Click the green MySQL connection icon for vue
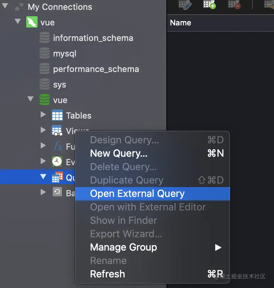The width and height of the screenshot is (274, 288). 32,22
